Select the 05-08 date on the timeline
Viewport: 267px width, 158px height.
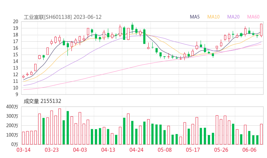pyautogui.click(x=165, y=150)
